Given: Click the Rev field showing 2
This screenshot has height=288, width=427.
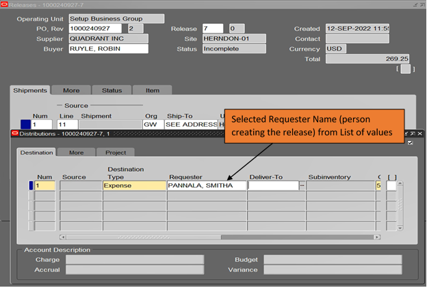Looking at the screenshot, I should (x=135, y=29).
